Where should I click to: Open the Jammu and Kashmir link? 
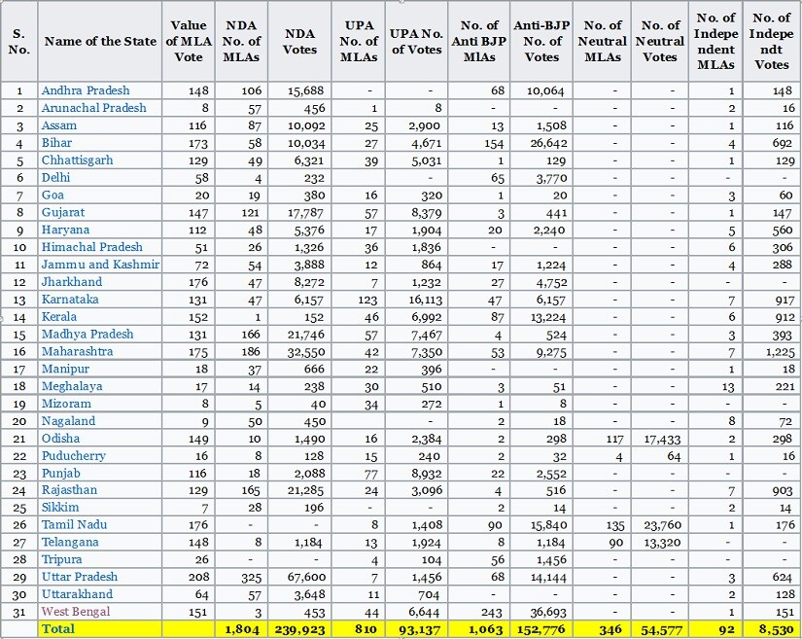pyautogui.click(x=101, y=265)
